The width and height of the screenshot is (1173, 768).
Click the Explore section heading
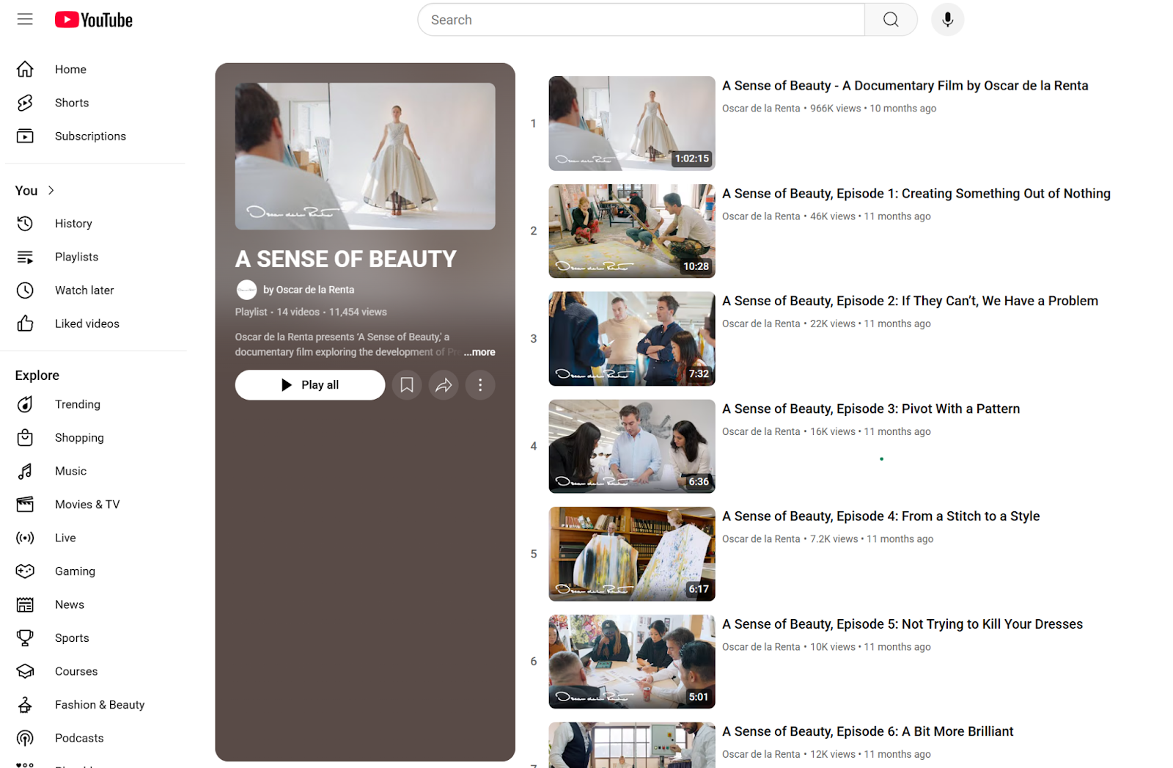tap(37, 375)
